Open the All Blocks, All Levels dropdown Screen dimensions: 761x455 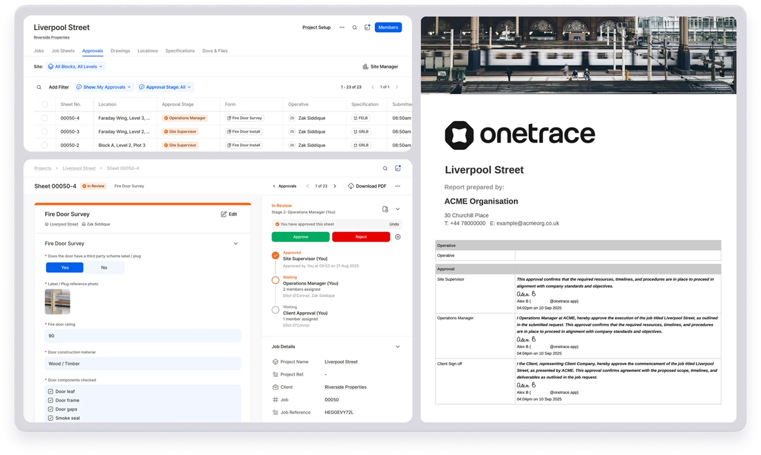click(75, 66)
